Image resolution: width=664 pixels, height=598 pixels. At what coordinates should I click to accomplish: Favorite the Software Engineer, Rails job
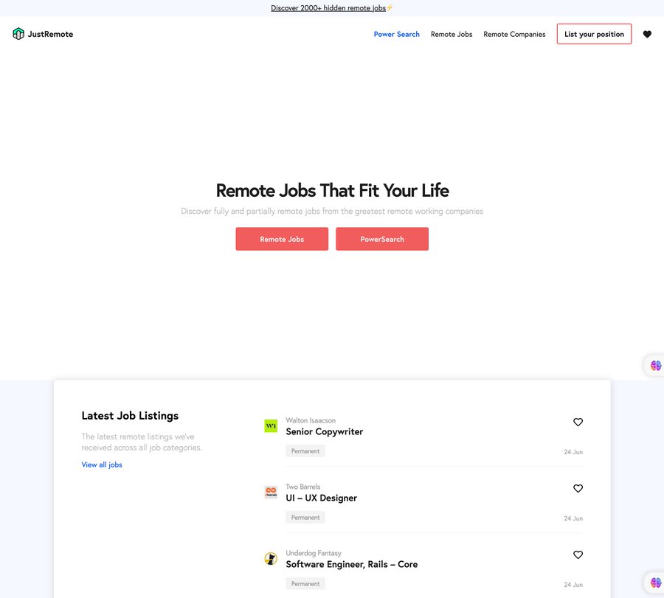tap(578, 554)
